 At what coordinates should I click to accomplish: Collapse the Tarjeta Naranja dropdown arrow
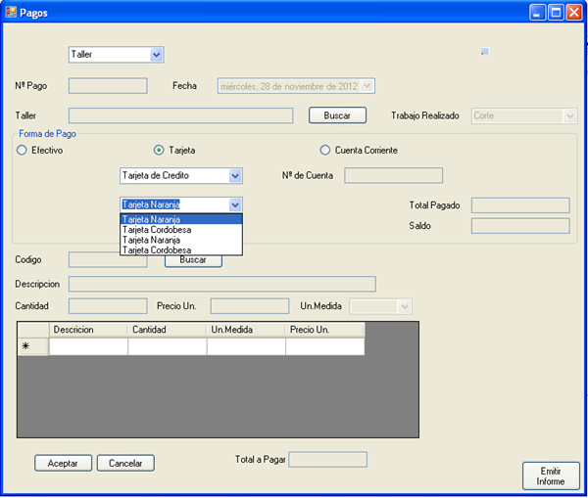point(234,204)
